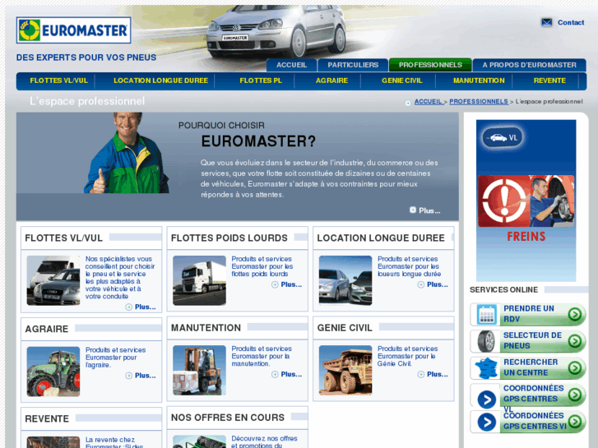
Task: Open the Contact link
Action: pos(571,22)
